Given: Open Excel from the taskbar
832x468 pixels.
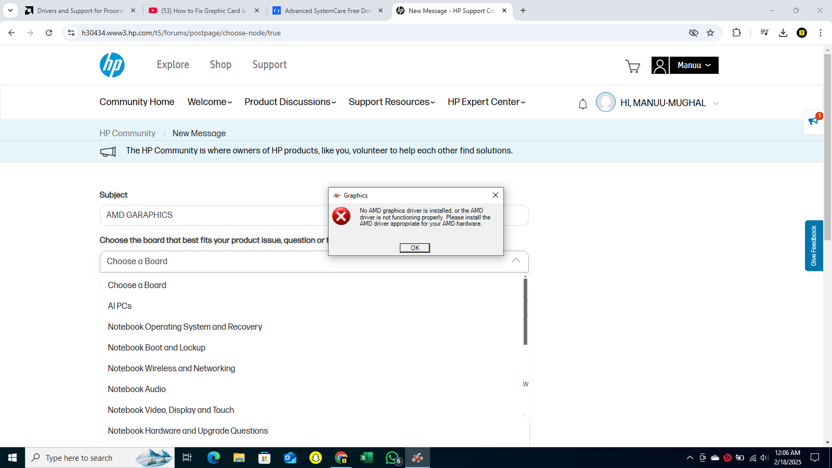Looking at the screenshot, I should (367, 458).
